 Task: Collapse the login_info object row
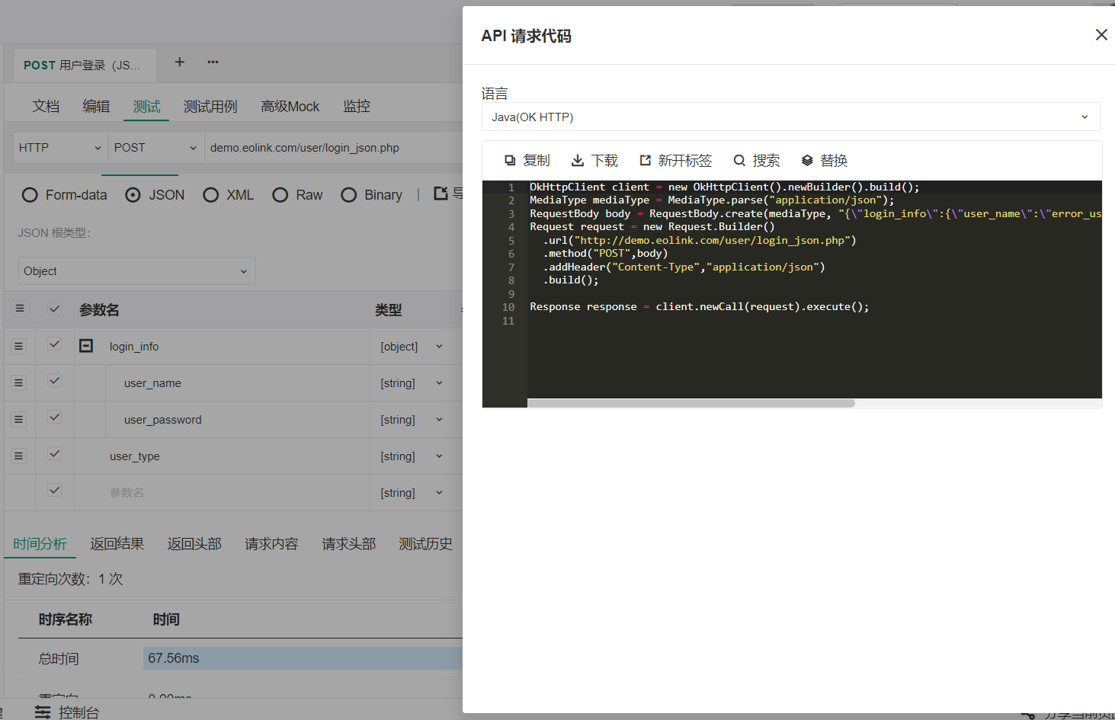click(x=86, y=346)
